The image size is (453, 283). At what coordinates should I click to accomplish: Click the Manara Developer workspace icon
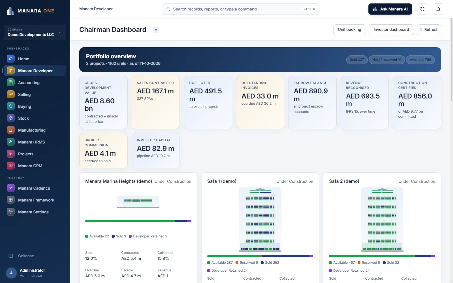(11, 71)
